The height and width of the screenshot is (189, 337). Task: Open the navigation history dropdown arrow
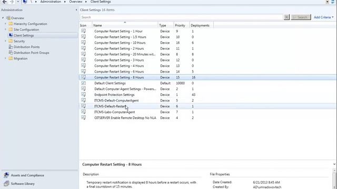coord(18,2)
